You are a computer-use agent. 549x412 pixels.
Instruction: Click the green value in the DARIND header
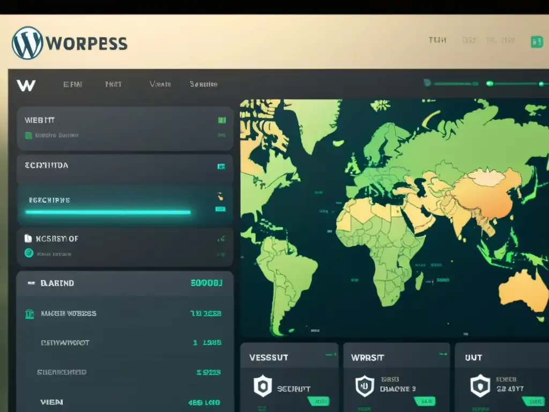206,283
